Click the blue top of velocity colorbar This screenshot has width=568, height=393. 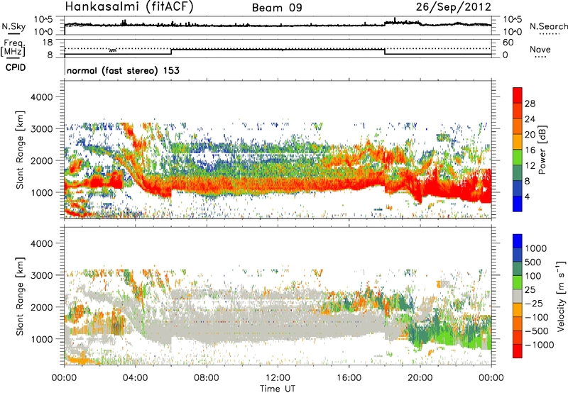[518, 241]
